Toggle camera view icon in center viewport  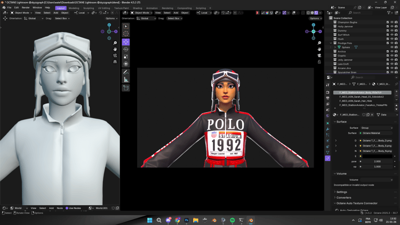point(319,56)
